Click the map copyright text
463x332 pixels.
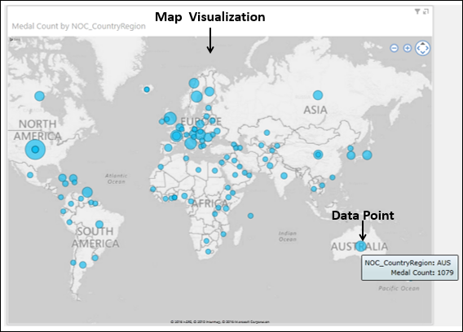(x=220, y=321)
